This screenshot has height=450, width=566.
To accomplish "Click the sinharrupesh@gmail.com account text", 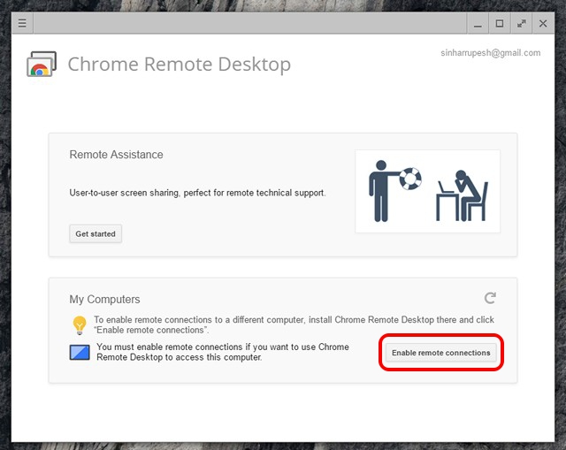I will [x=490, y=53].
